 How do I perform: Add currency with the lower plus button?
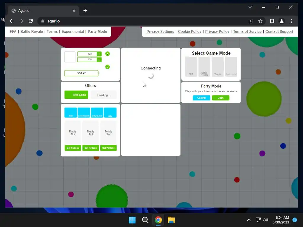[x=99, y=60]
